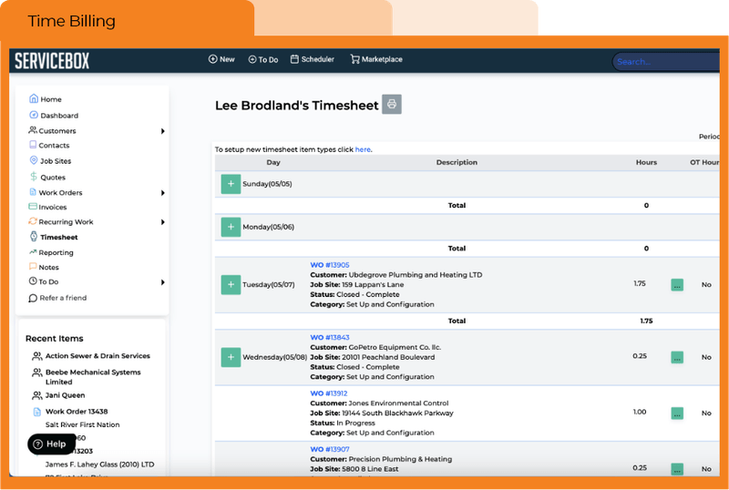Add a timesheet entry for Wednesday(05/08)
This screenshot has width=729, height=490.
coord(231,357)
